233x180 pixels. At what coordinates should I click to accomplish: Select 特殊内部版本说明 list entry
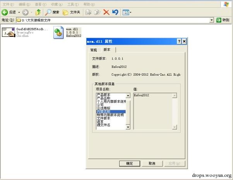(x=111, y=115)
